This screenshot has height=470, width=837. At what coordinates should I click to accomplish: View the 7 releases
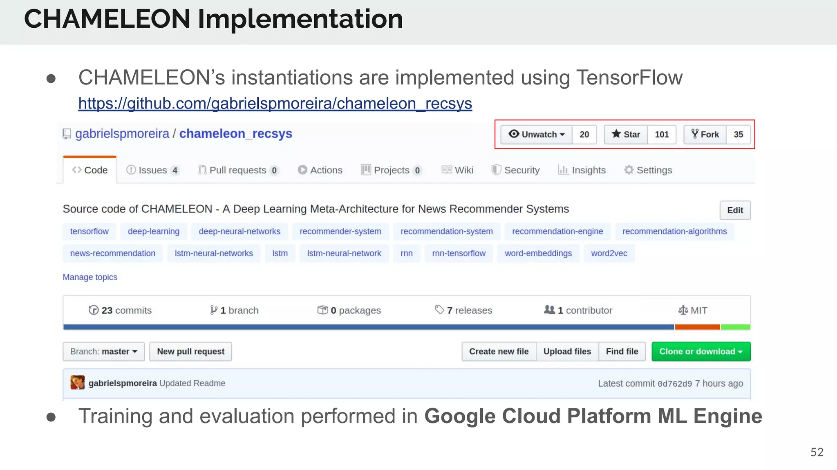click(463, 310)
